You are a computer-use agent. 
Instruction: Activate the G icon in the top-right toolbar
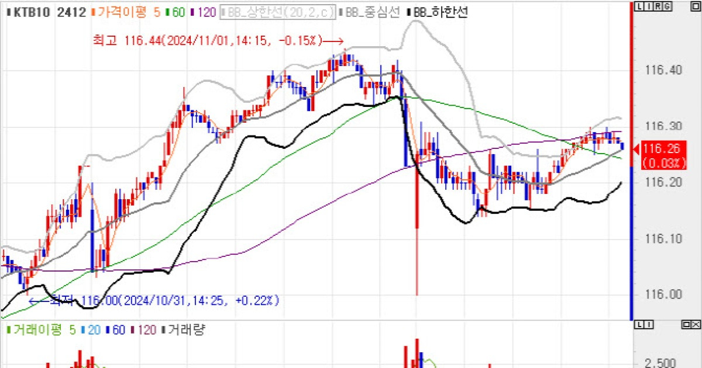tap(667, 6)
